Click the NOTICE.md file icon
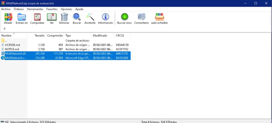The height and width of the screenshot is (123, 272). tap(3, 49)
